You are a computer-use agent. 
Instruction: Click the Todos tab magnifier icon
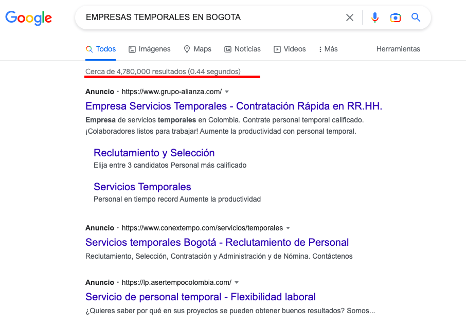coord(89,49)
